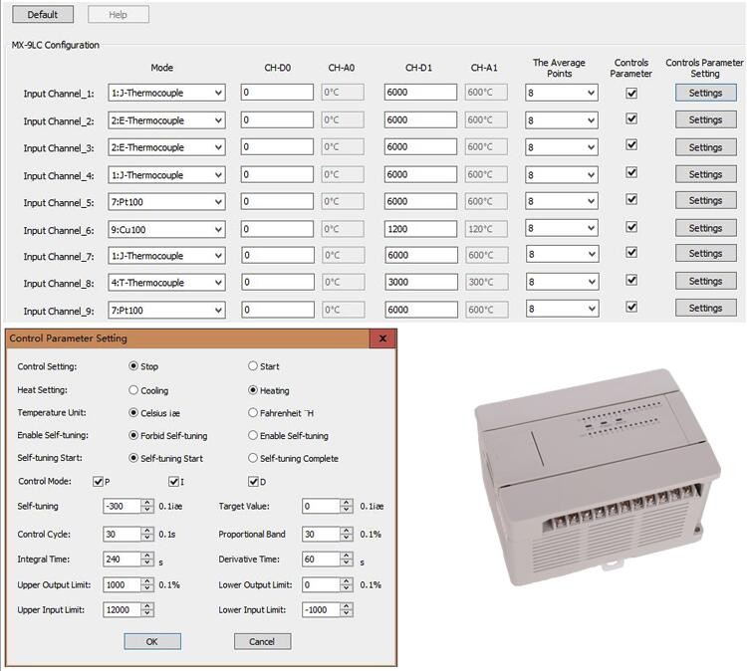Toggle the P control mode checkbox
This screenshot has height=671, width=747.
(x=99, y=482)
